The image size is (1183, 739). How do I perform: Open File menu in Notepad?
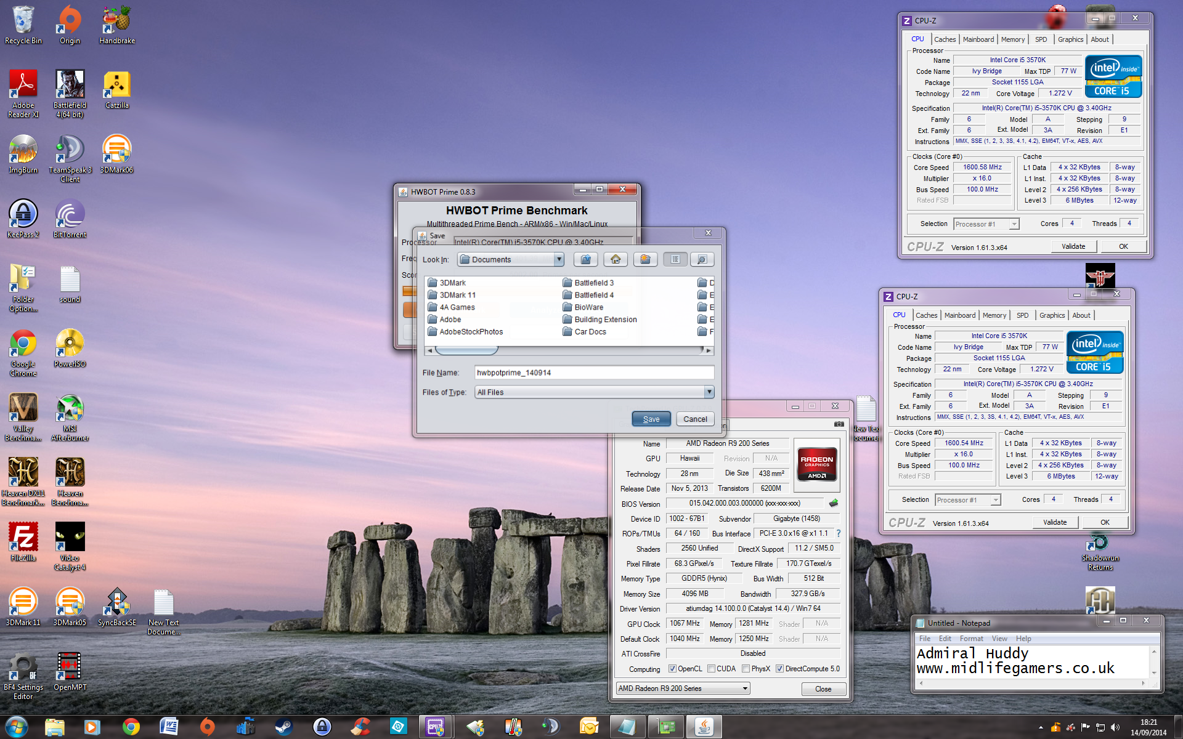(x=925, y=639)
